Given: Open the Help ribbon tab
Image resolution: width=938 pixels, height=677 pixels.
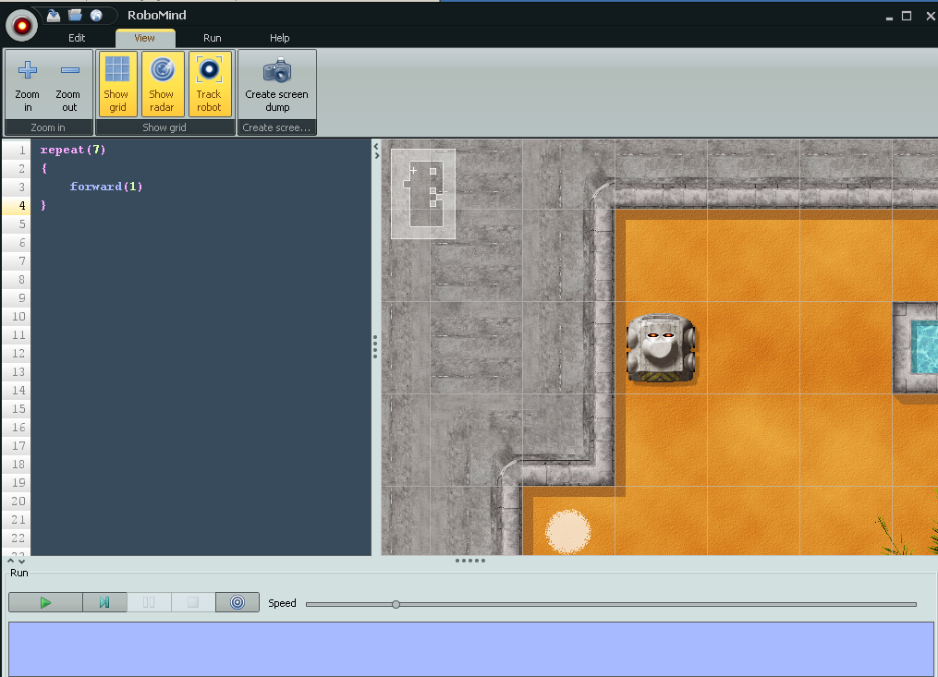Looking at the screenshot, I should click(279, 38).
